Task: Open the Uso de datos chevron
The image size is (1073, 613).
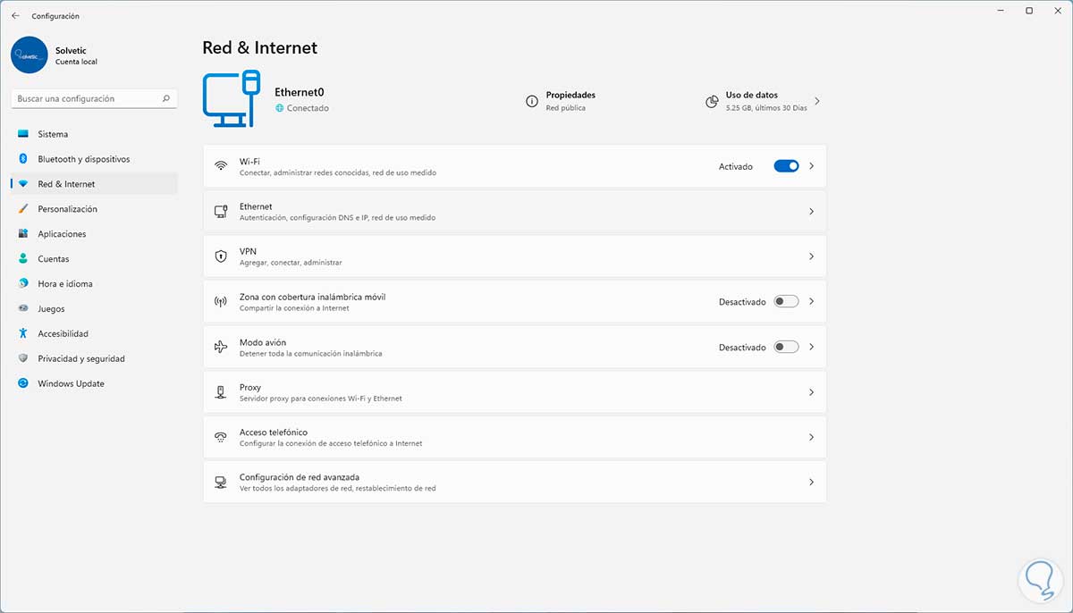Action: (817, 102)
